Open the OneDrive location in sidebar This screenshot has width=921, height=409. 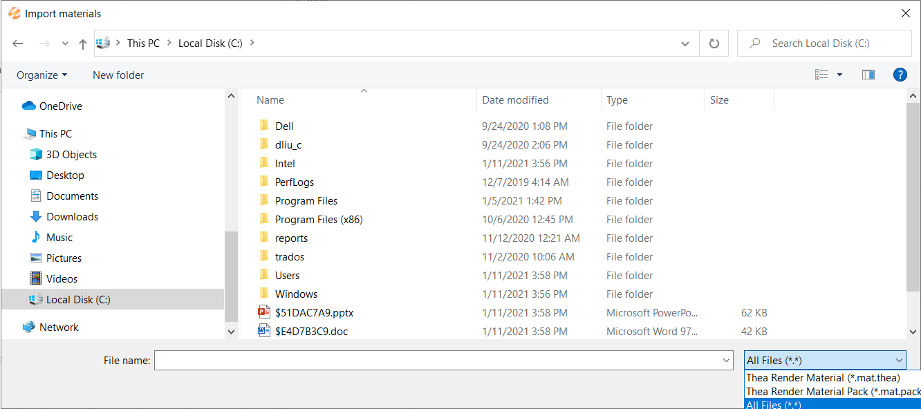pos(60,106)
